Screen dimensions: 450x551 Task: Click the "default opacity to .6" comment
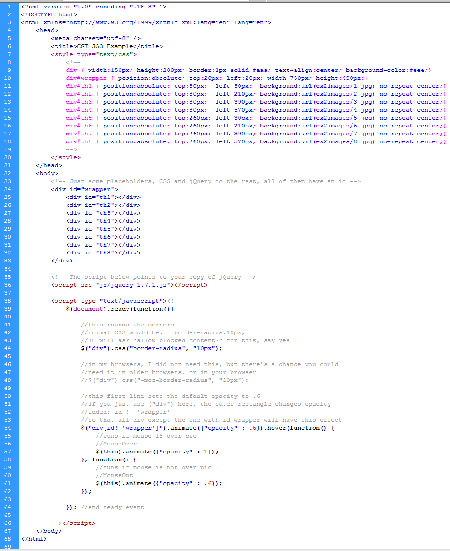(x=170, y=396)
